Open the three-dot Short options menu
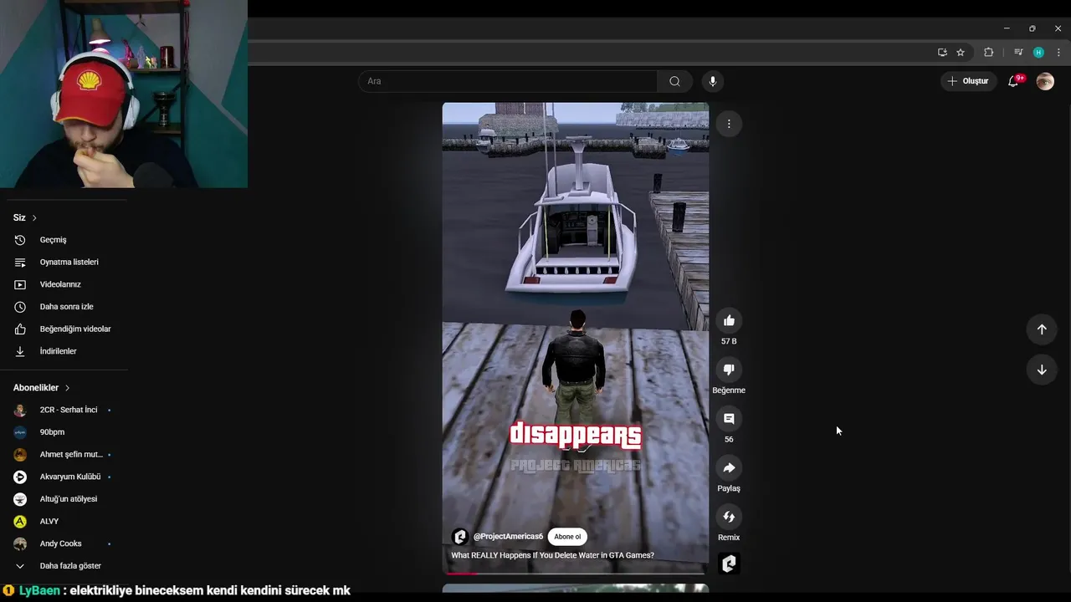The height and width of the screenshot is (602, 1071). point(729,124)
